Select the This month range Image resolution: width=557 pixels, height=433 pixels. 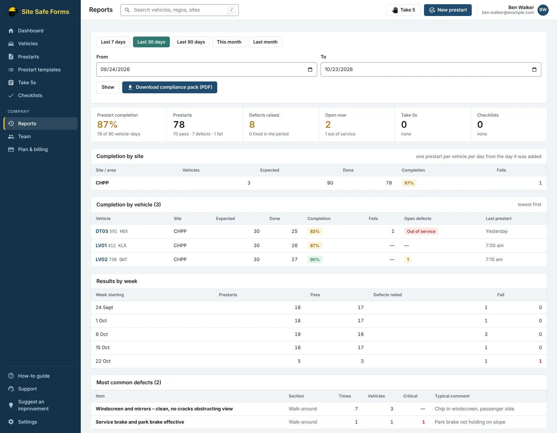click(229, 42)
